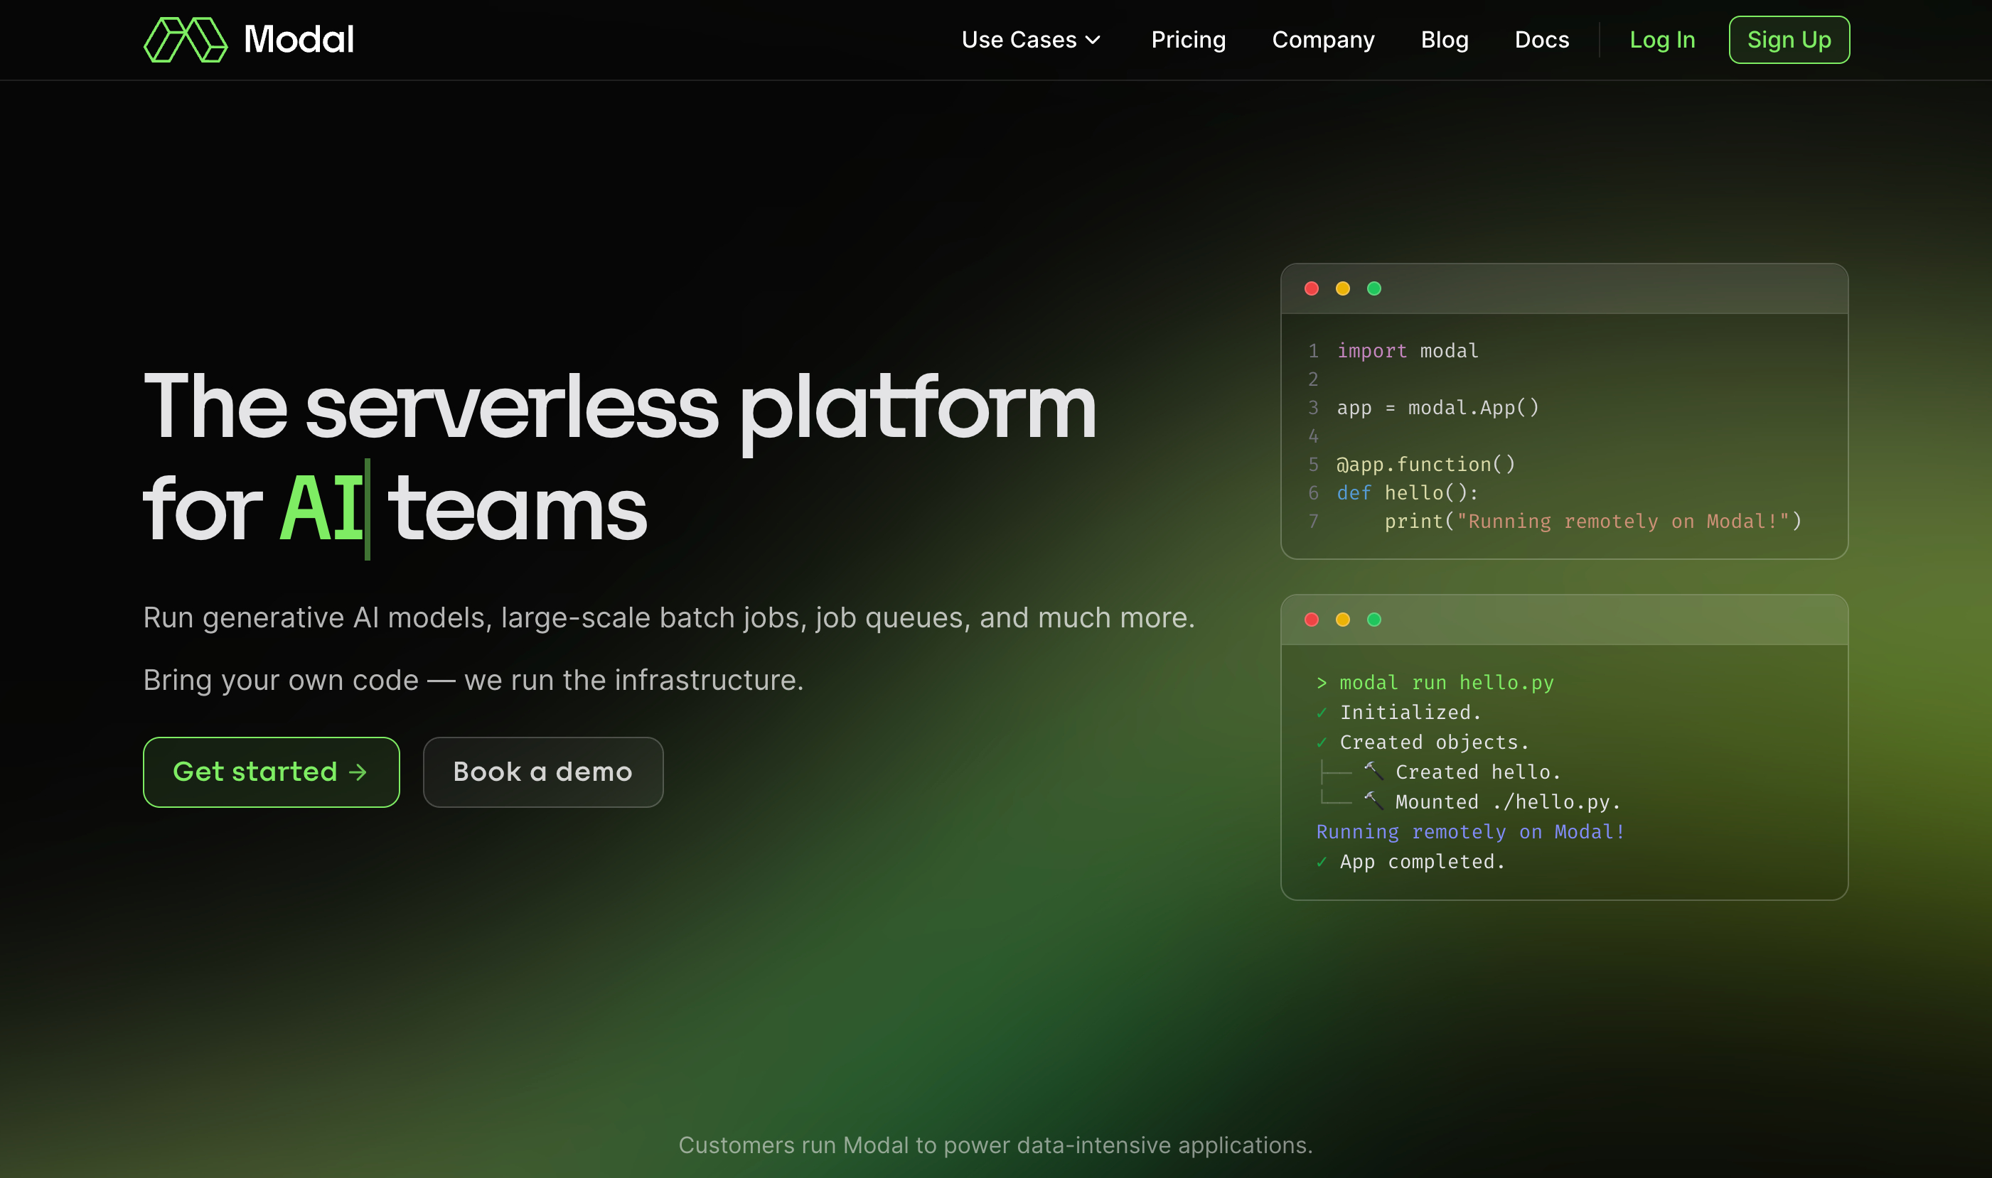Image resolution: width=1992 pixels, height=1178 pixels.
Task: Click hammer icon beside Mounted ./hello.py.
Action: click(x=1373, y=800)
